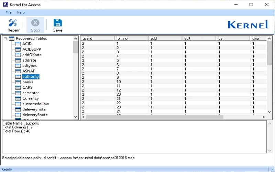This screenshot has height=172, width=275.
Task: Click the del column header
Action: click(233, 38)
